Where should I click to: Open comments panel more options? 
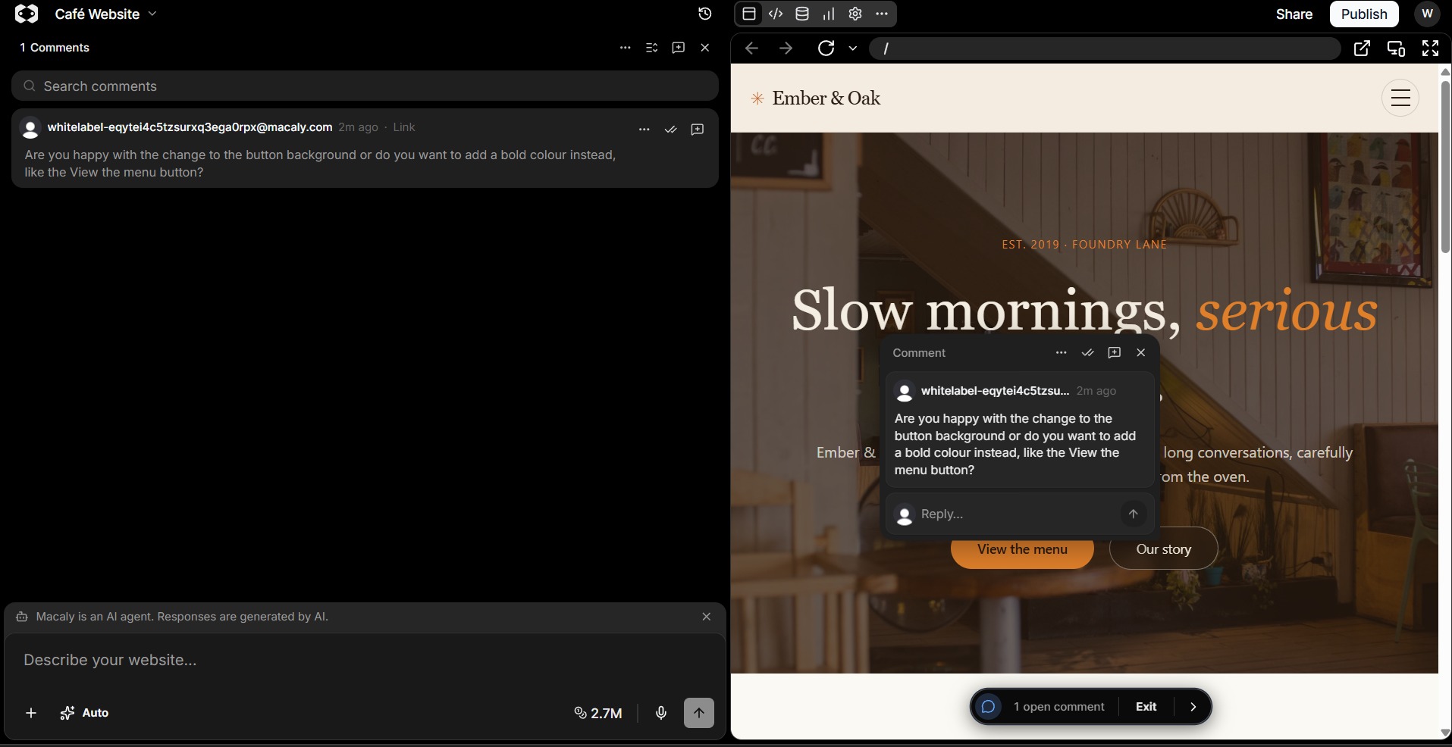[x=625, y=48]
